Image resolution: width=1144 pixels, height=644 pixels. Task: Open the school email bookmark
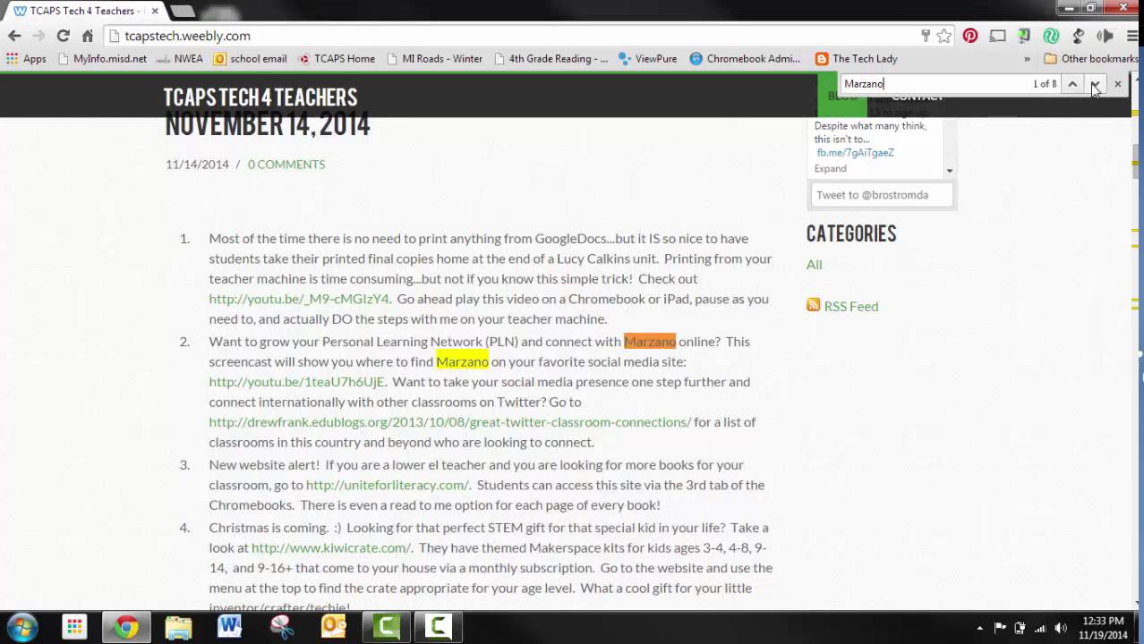coord(251,59)
